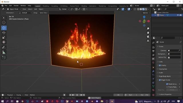Toggle the Wiggle Scene checkbox

[160, 80]
